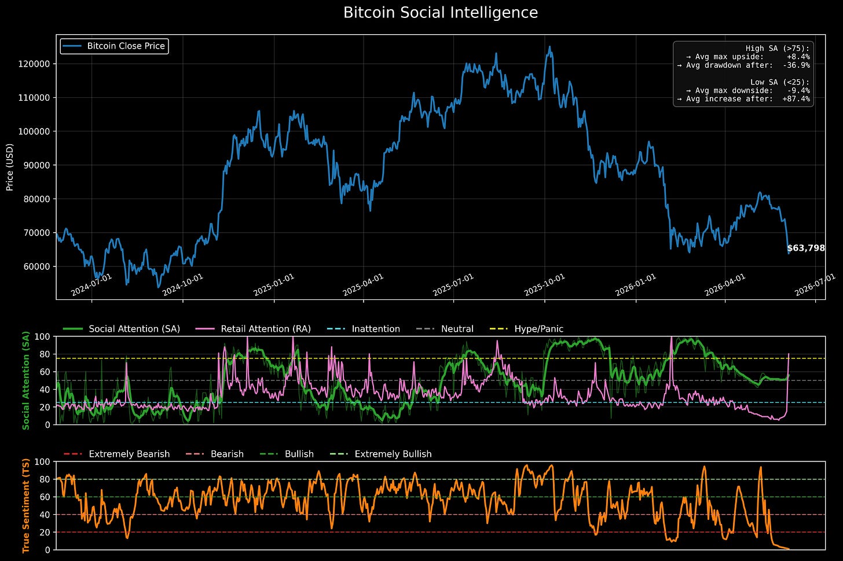Click the 40 tick on the True Sentiment axis
843x561 pixels.
(46, 515)
